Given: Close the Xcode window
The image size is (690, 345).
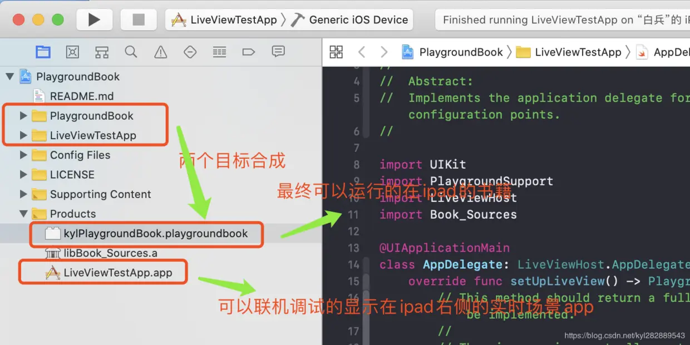Looking at the screenshot, I should point(18,20).
